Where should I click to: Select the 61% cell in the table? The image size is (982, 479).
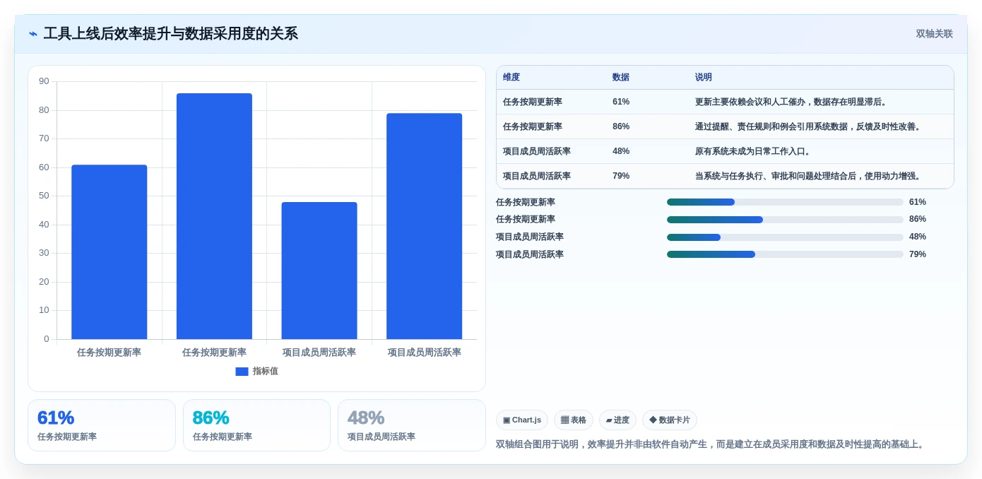(x=621, y=102)
